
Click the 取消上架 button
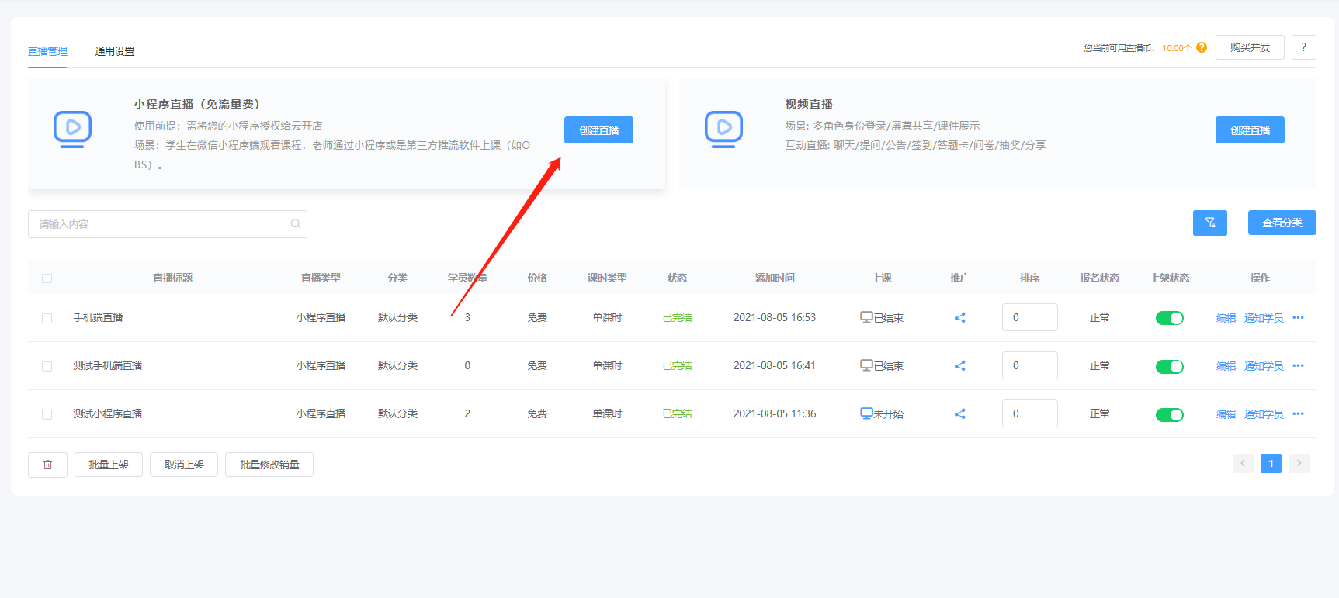click(184, 465)
